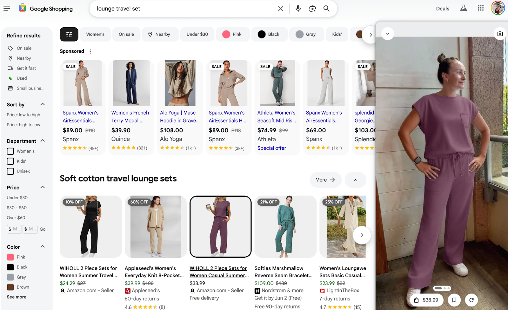Open Google Search Labs via flask icon

click(x=463, y=9)
